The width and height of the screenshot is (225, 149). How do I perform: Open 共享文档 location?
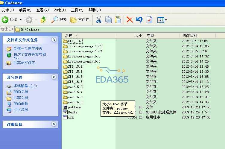tap(21, 98)
